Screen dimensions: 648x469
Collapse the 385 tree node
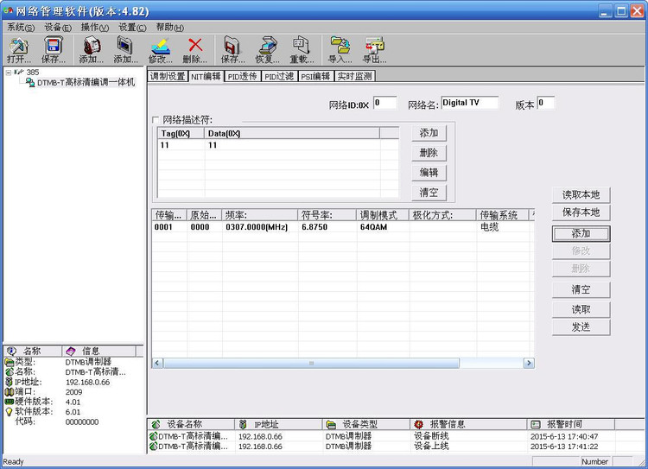(x=9, y=73)
